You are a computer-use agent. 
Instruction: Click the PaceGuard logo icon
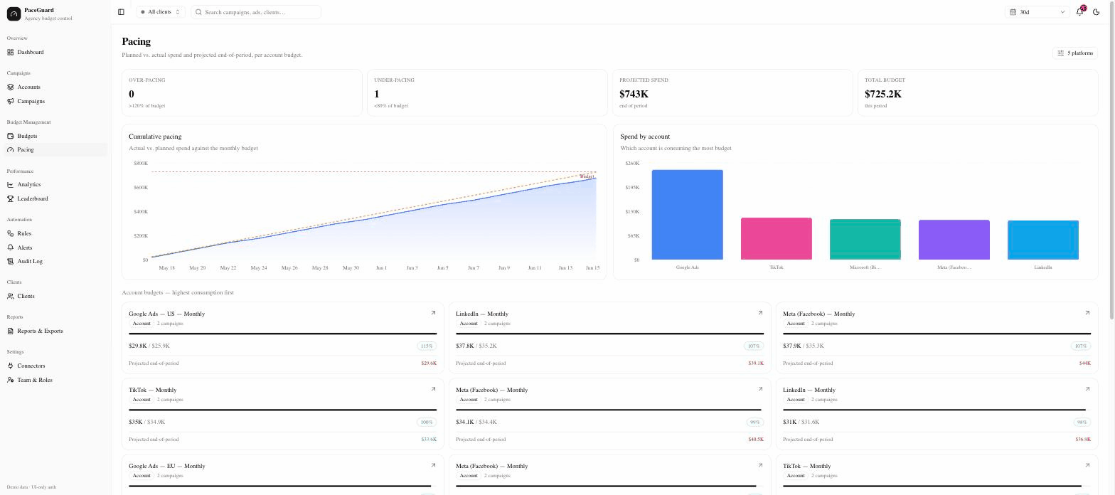click(14, 14)
